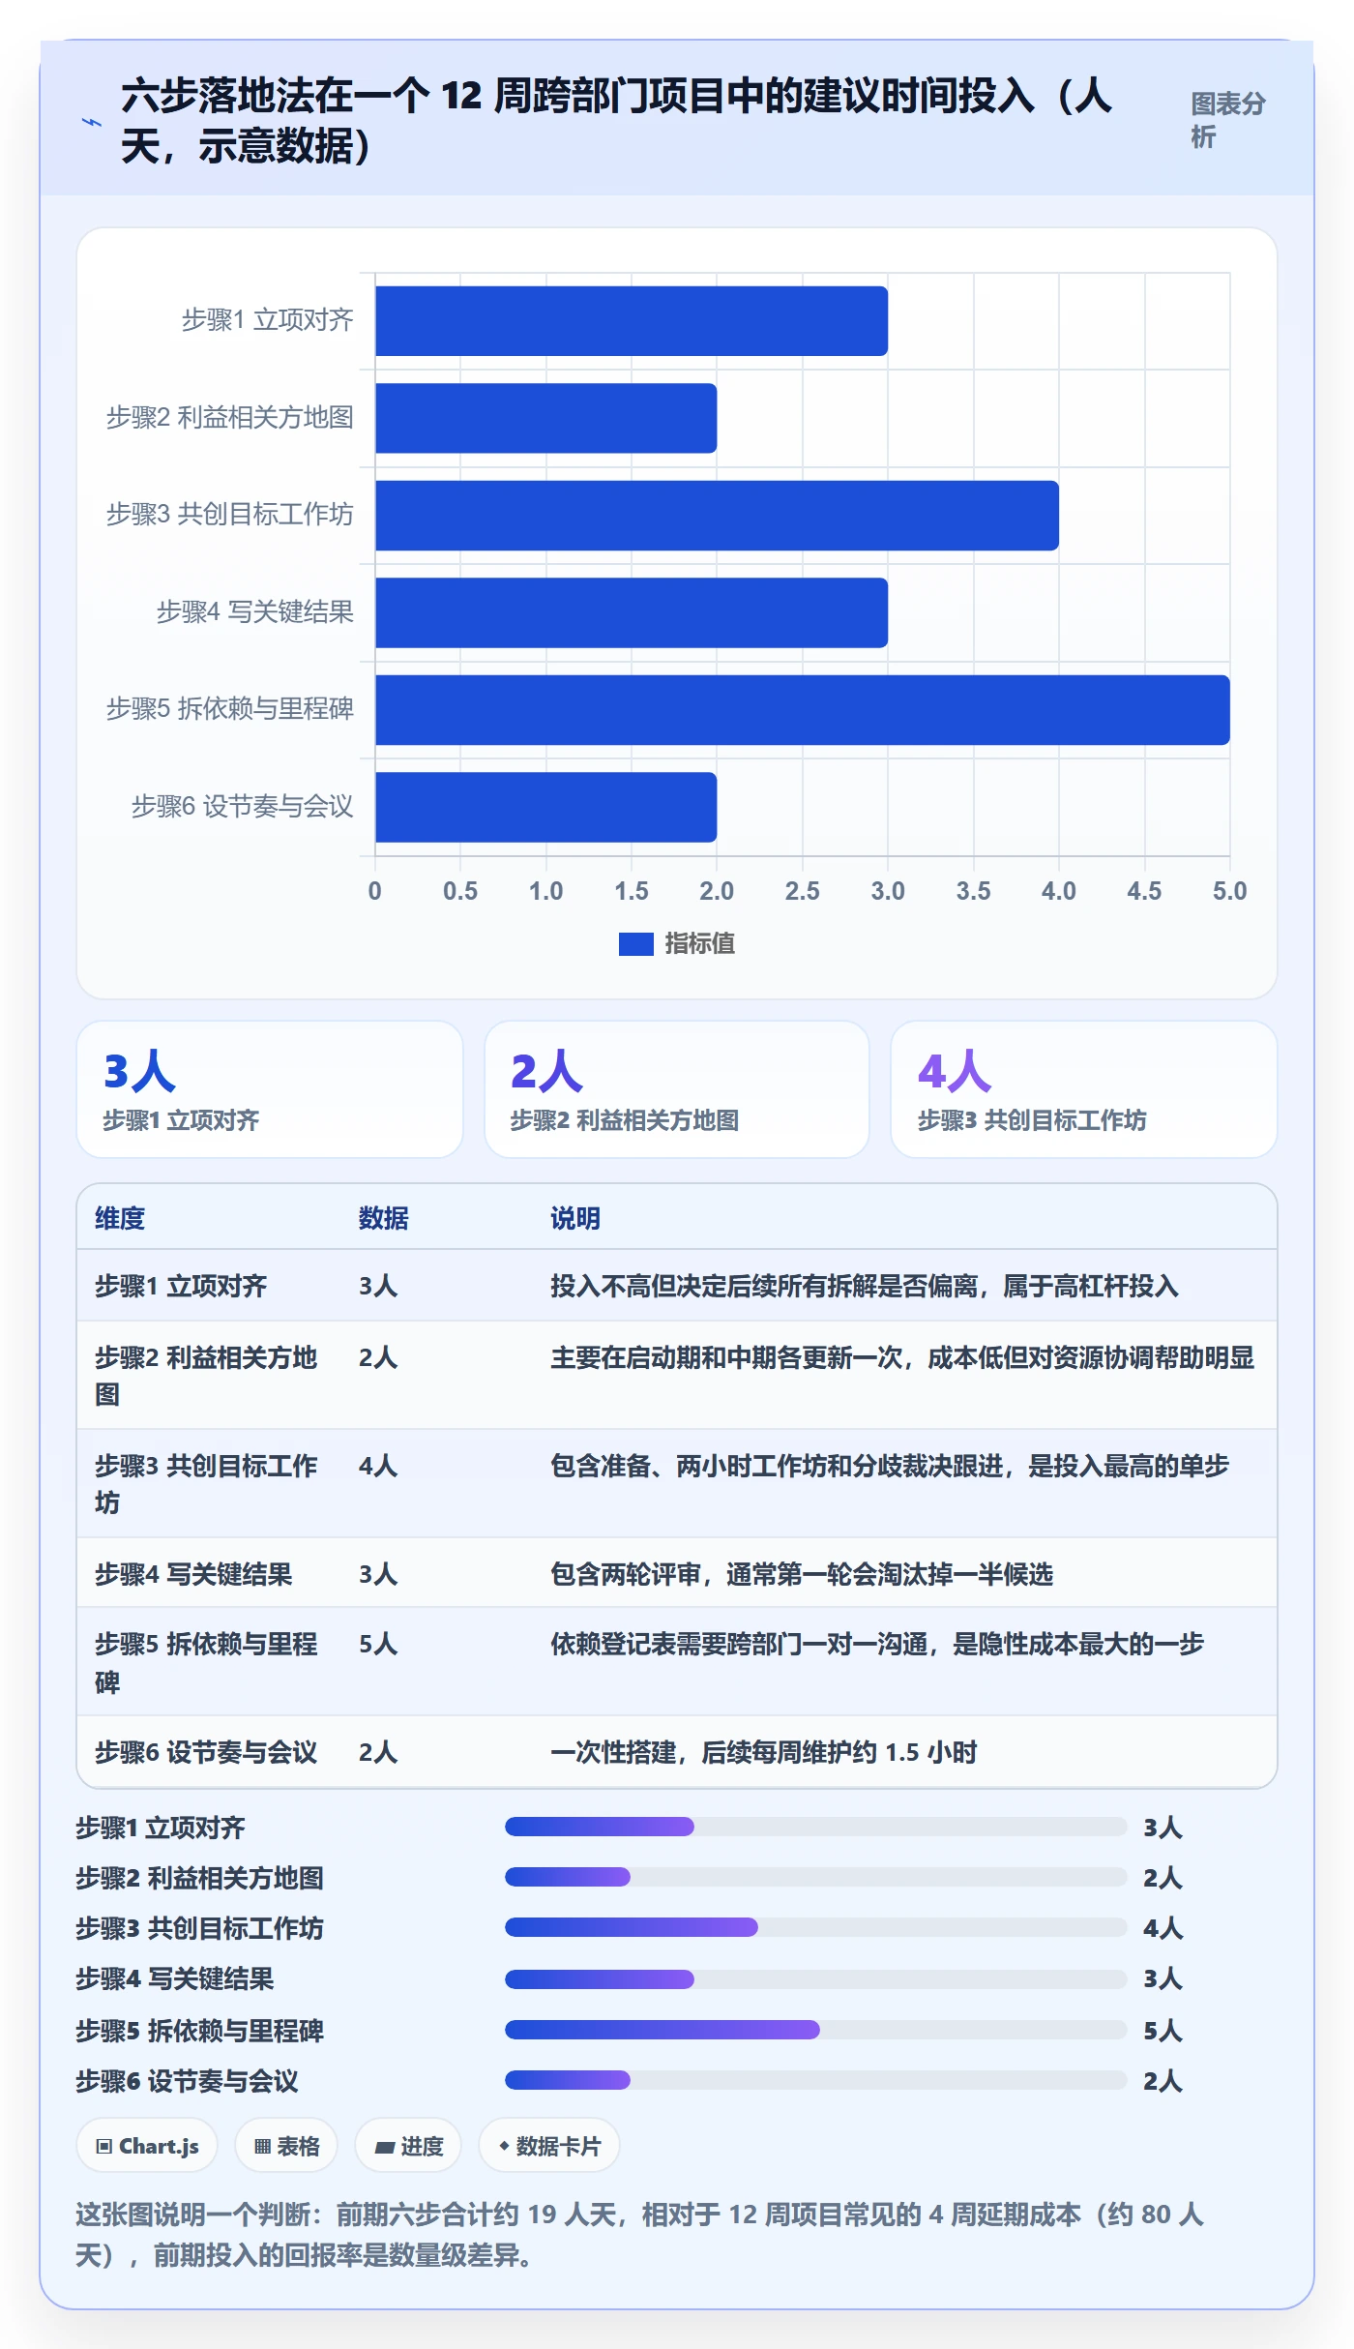Click the 维度 column header
Image resolution: width=1354 pixels, height=2349 pixels.
[120, 1218]
